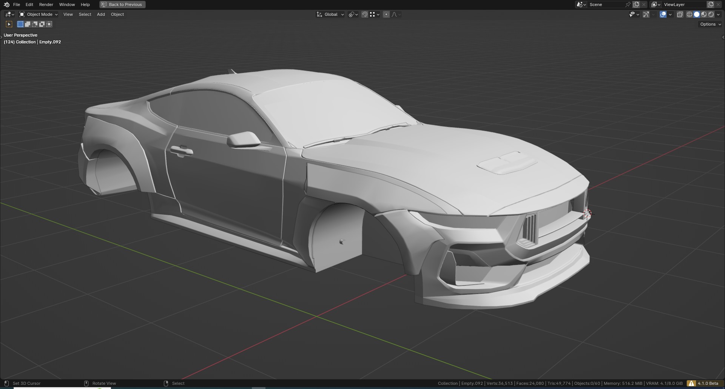Open the viewport shading options dropdown
The image size is (725, 389).
pos(718,14)
